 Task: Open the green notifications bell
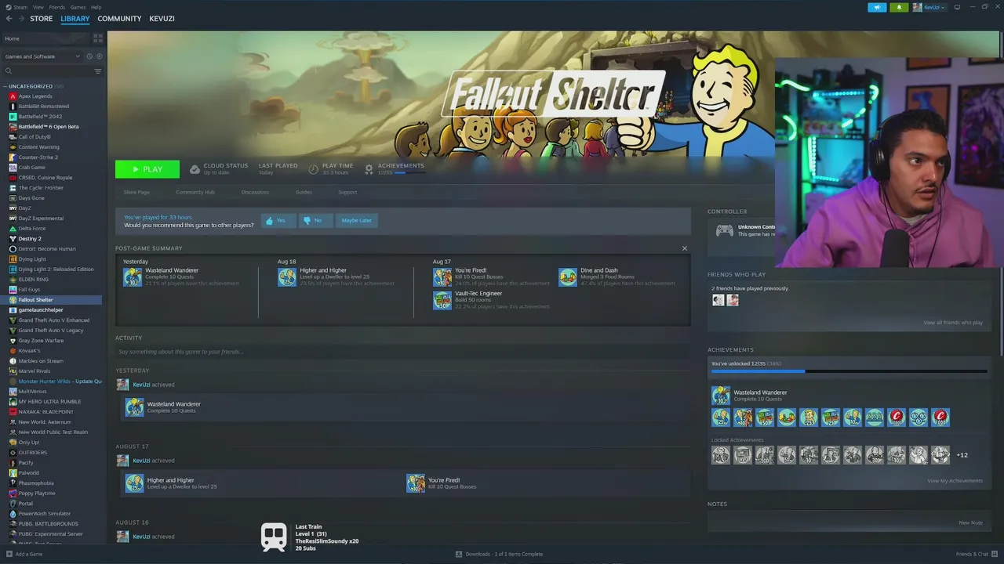click(x=899, y=7)
